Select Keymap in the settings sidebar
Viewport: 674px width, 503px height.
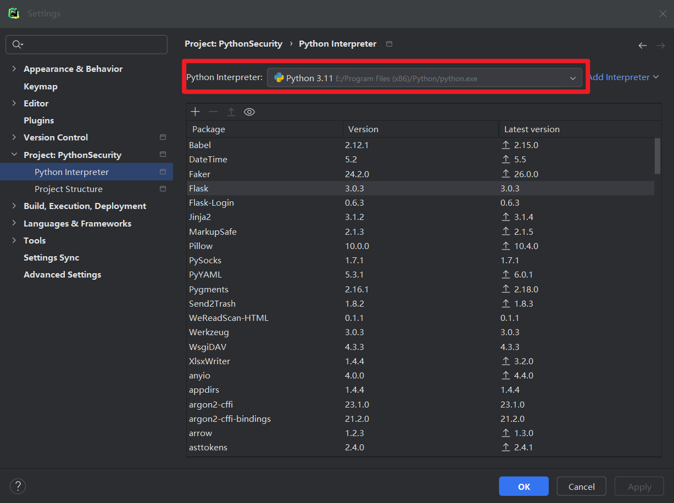tap(40, 86)
